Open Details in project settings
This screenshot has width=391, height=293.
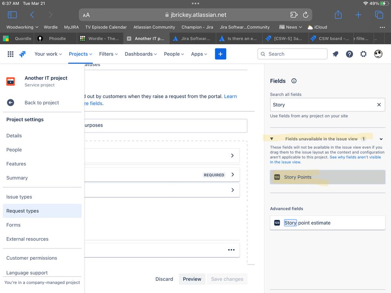(14, 136)
